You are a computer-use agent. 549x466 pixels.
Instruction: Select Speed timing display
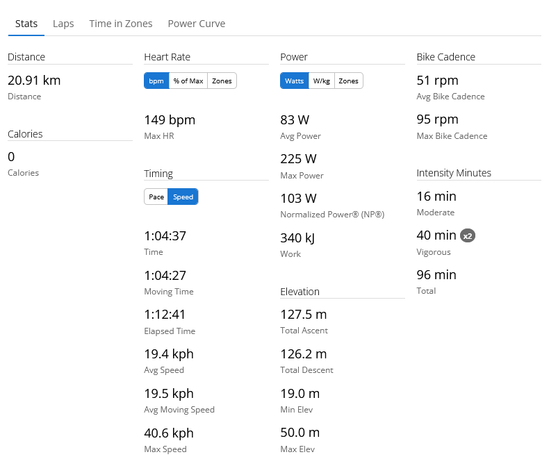(183, 197)
